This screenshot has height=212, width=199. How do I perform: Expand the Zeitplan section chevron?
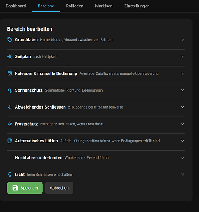(x=182, y=56)
